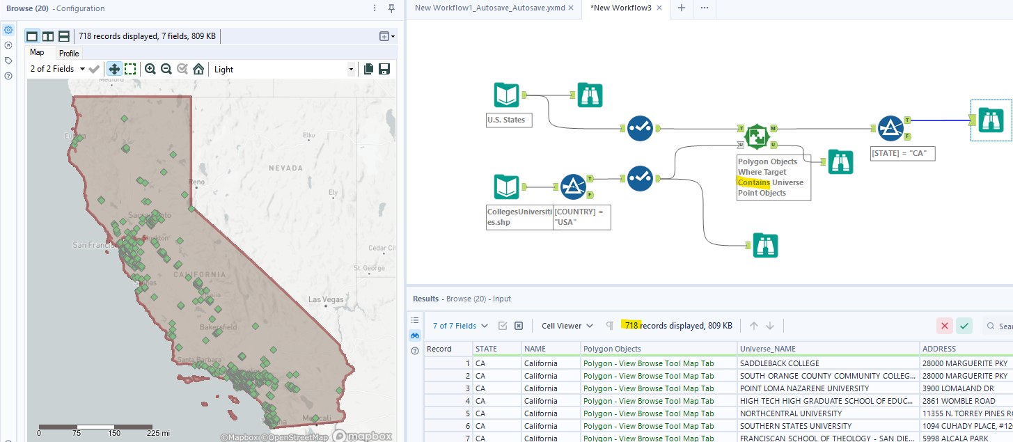The image size is (1013, 442).
Task: Select the pan map tool
Action: pos(114,69)
